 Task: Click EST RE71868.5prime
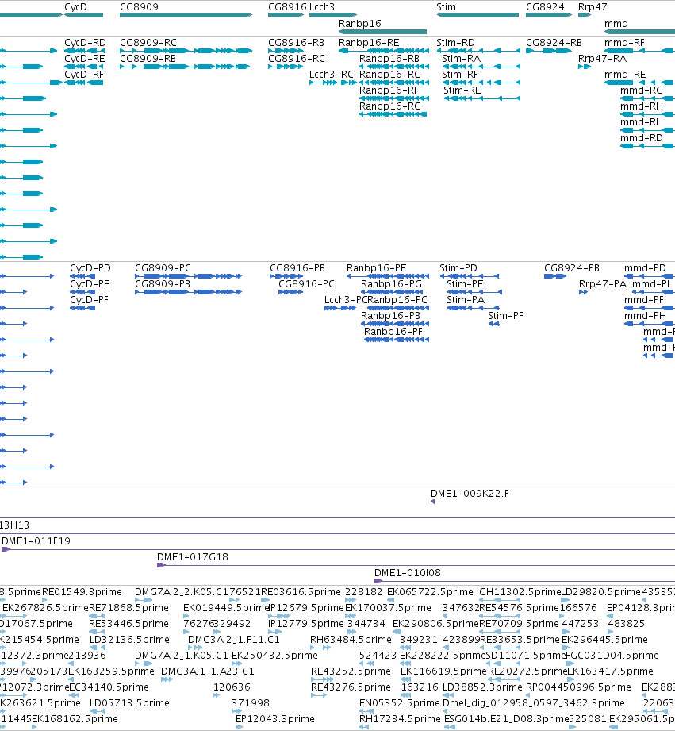tap(128, 608)
